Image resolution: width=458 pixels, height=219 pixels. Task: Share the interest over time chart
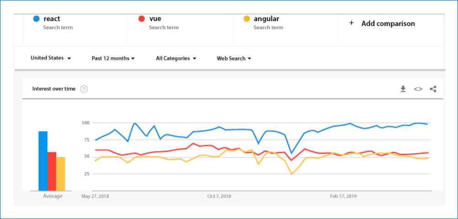[x=433, y=89]
